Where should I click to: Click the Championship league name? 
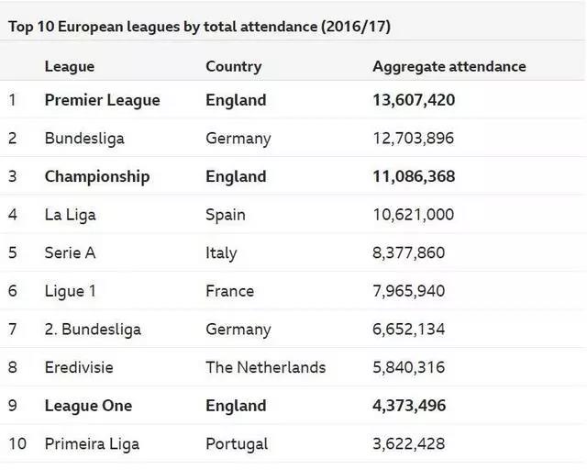97,176
